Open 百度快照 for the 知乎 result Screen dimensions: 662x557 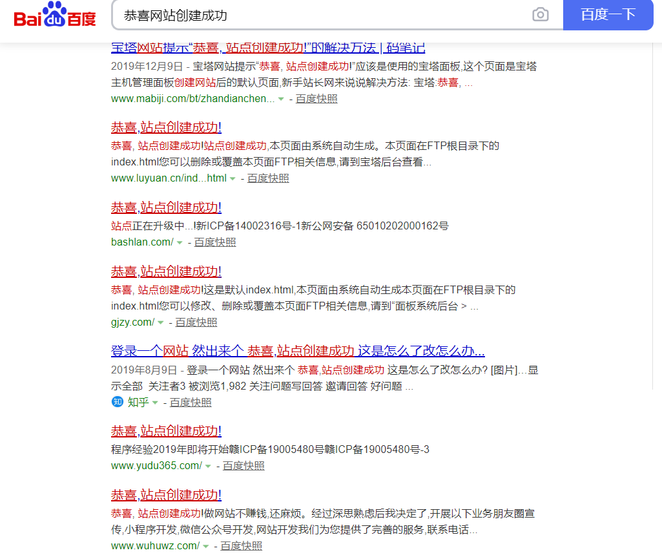pos(191,403)
